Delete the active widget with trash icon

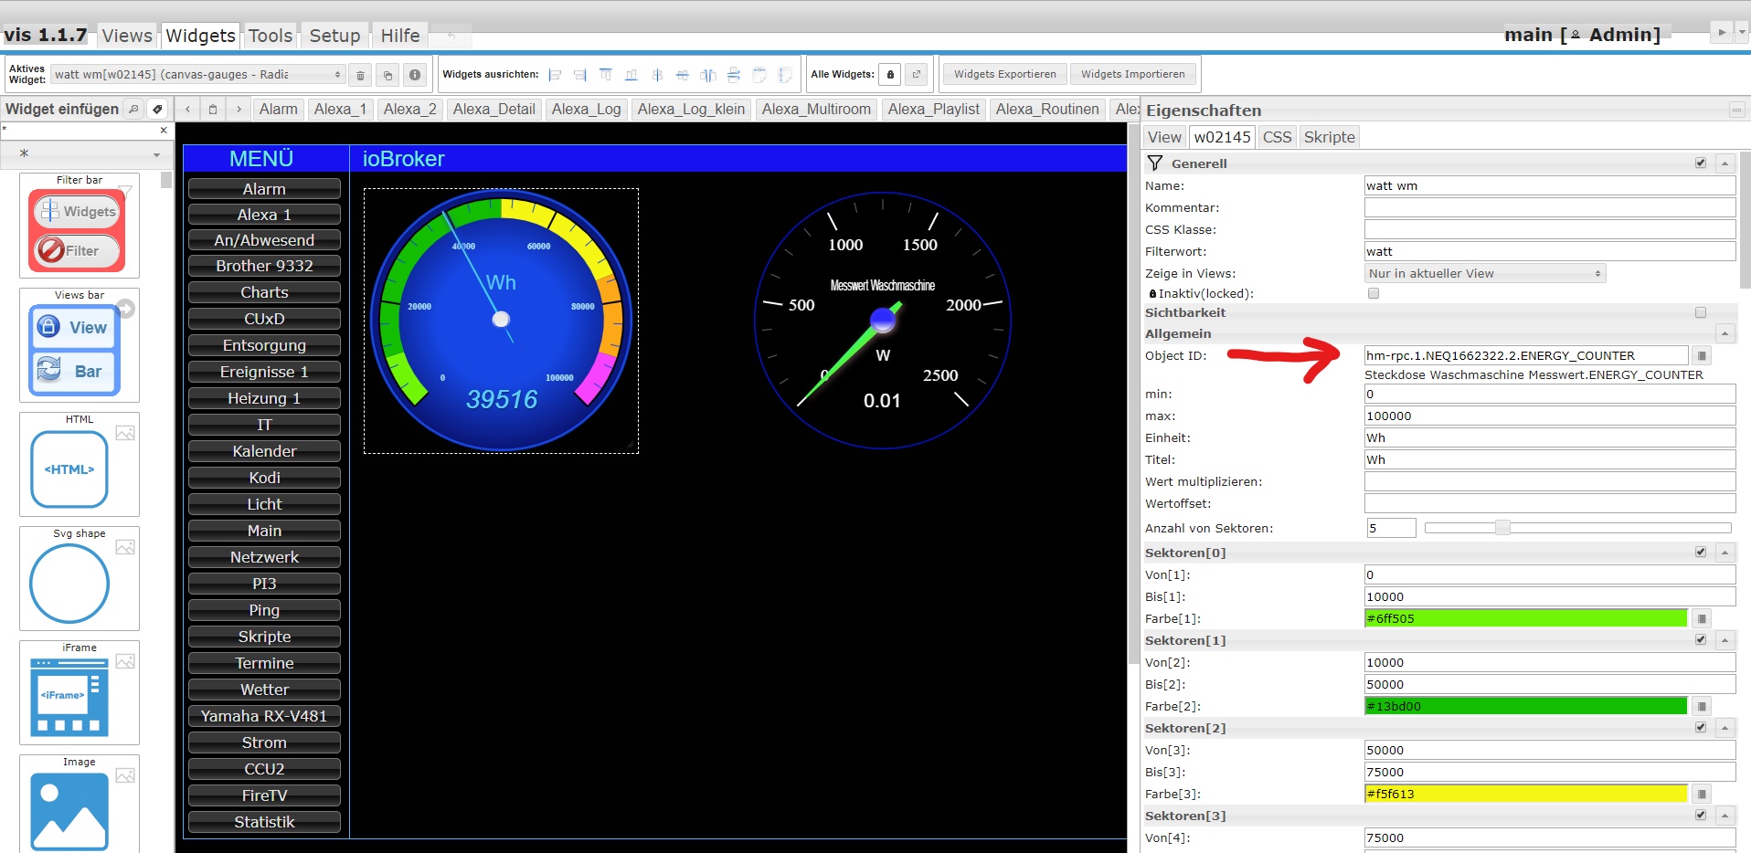tap(360, 75)
